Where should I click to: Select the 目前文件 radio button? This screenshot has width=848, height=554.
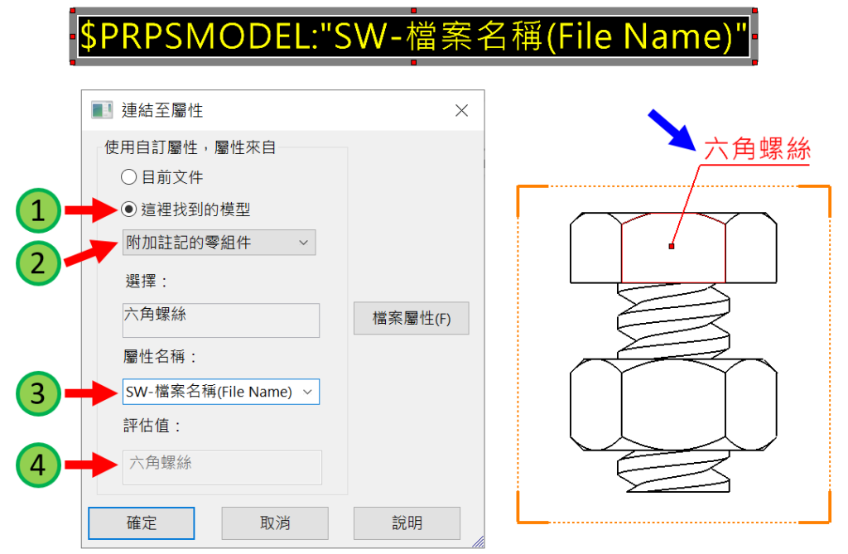pyautogui.click(x=128, y=177)
